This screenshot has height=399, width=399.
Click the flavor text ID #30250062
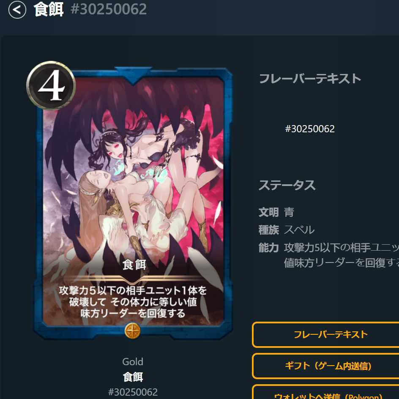tap(310, 129)
